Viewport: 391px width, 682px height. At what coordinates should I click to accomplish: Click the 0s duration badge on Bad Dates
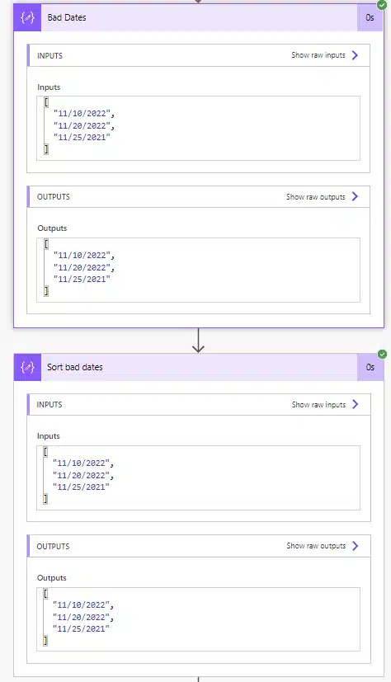[370, 18]
